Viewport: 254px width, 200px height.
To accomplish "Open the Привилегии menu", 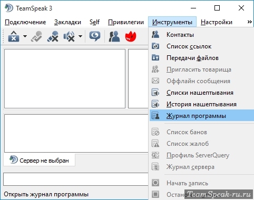I will click(x=126, y=22).
